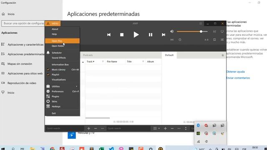
Task: Open Track # column filter
Action: 103,62
